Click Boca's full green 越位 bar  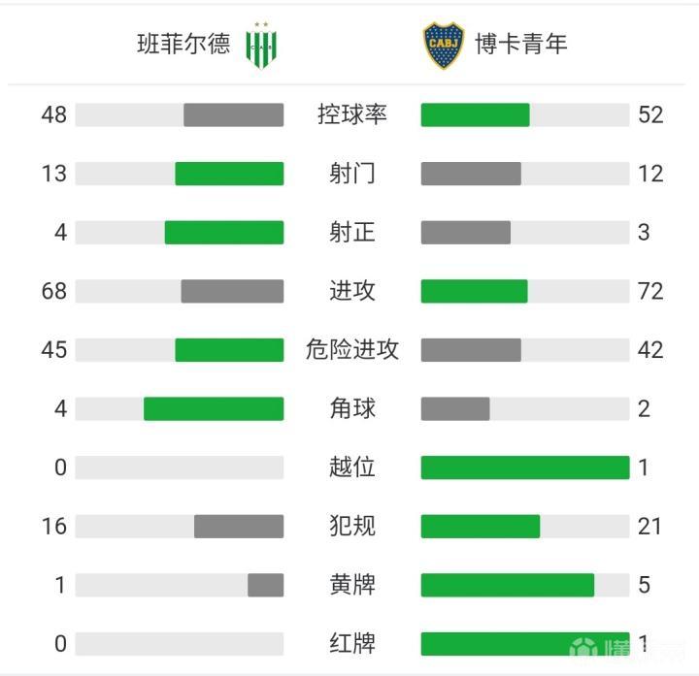point(524,467)
